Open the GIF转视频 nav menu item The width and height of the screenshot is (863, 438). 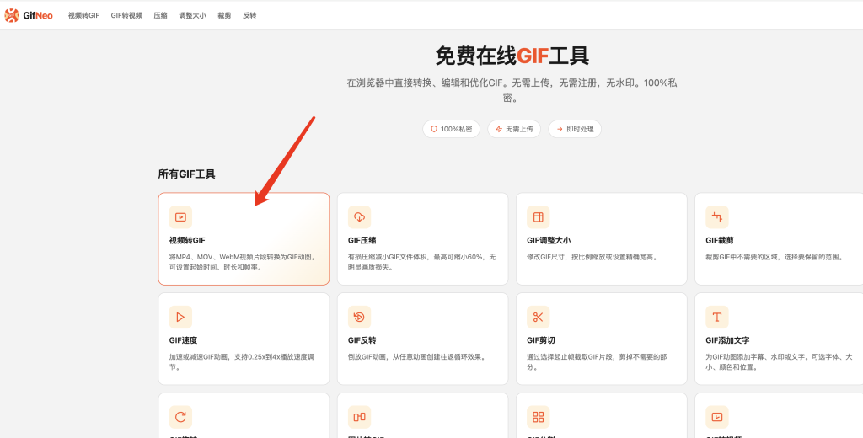pyautogui.click(x=126, y=15)
